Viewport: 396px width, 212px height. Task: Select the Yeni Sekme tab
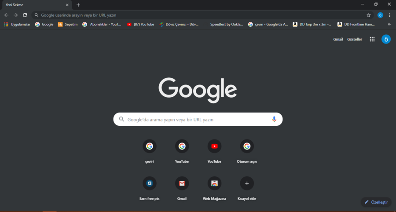[36, 5]
